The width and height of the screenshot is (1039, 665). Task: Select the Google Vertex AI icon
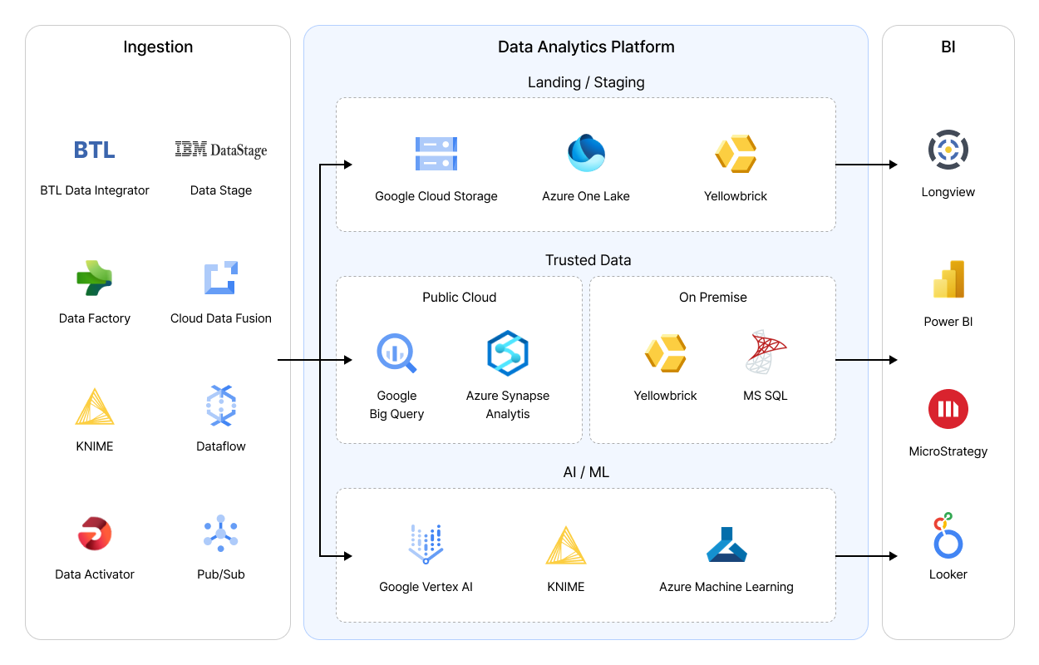[x=426, y=544]
